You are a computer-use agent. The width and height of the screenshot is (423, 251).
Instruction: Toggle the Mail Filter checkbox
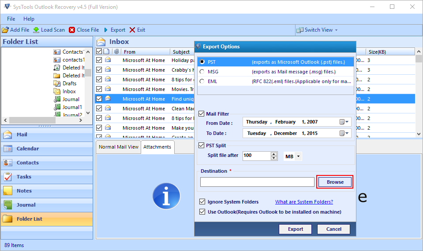202,114
